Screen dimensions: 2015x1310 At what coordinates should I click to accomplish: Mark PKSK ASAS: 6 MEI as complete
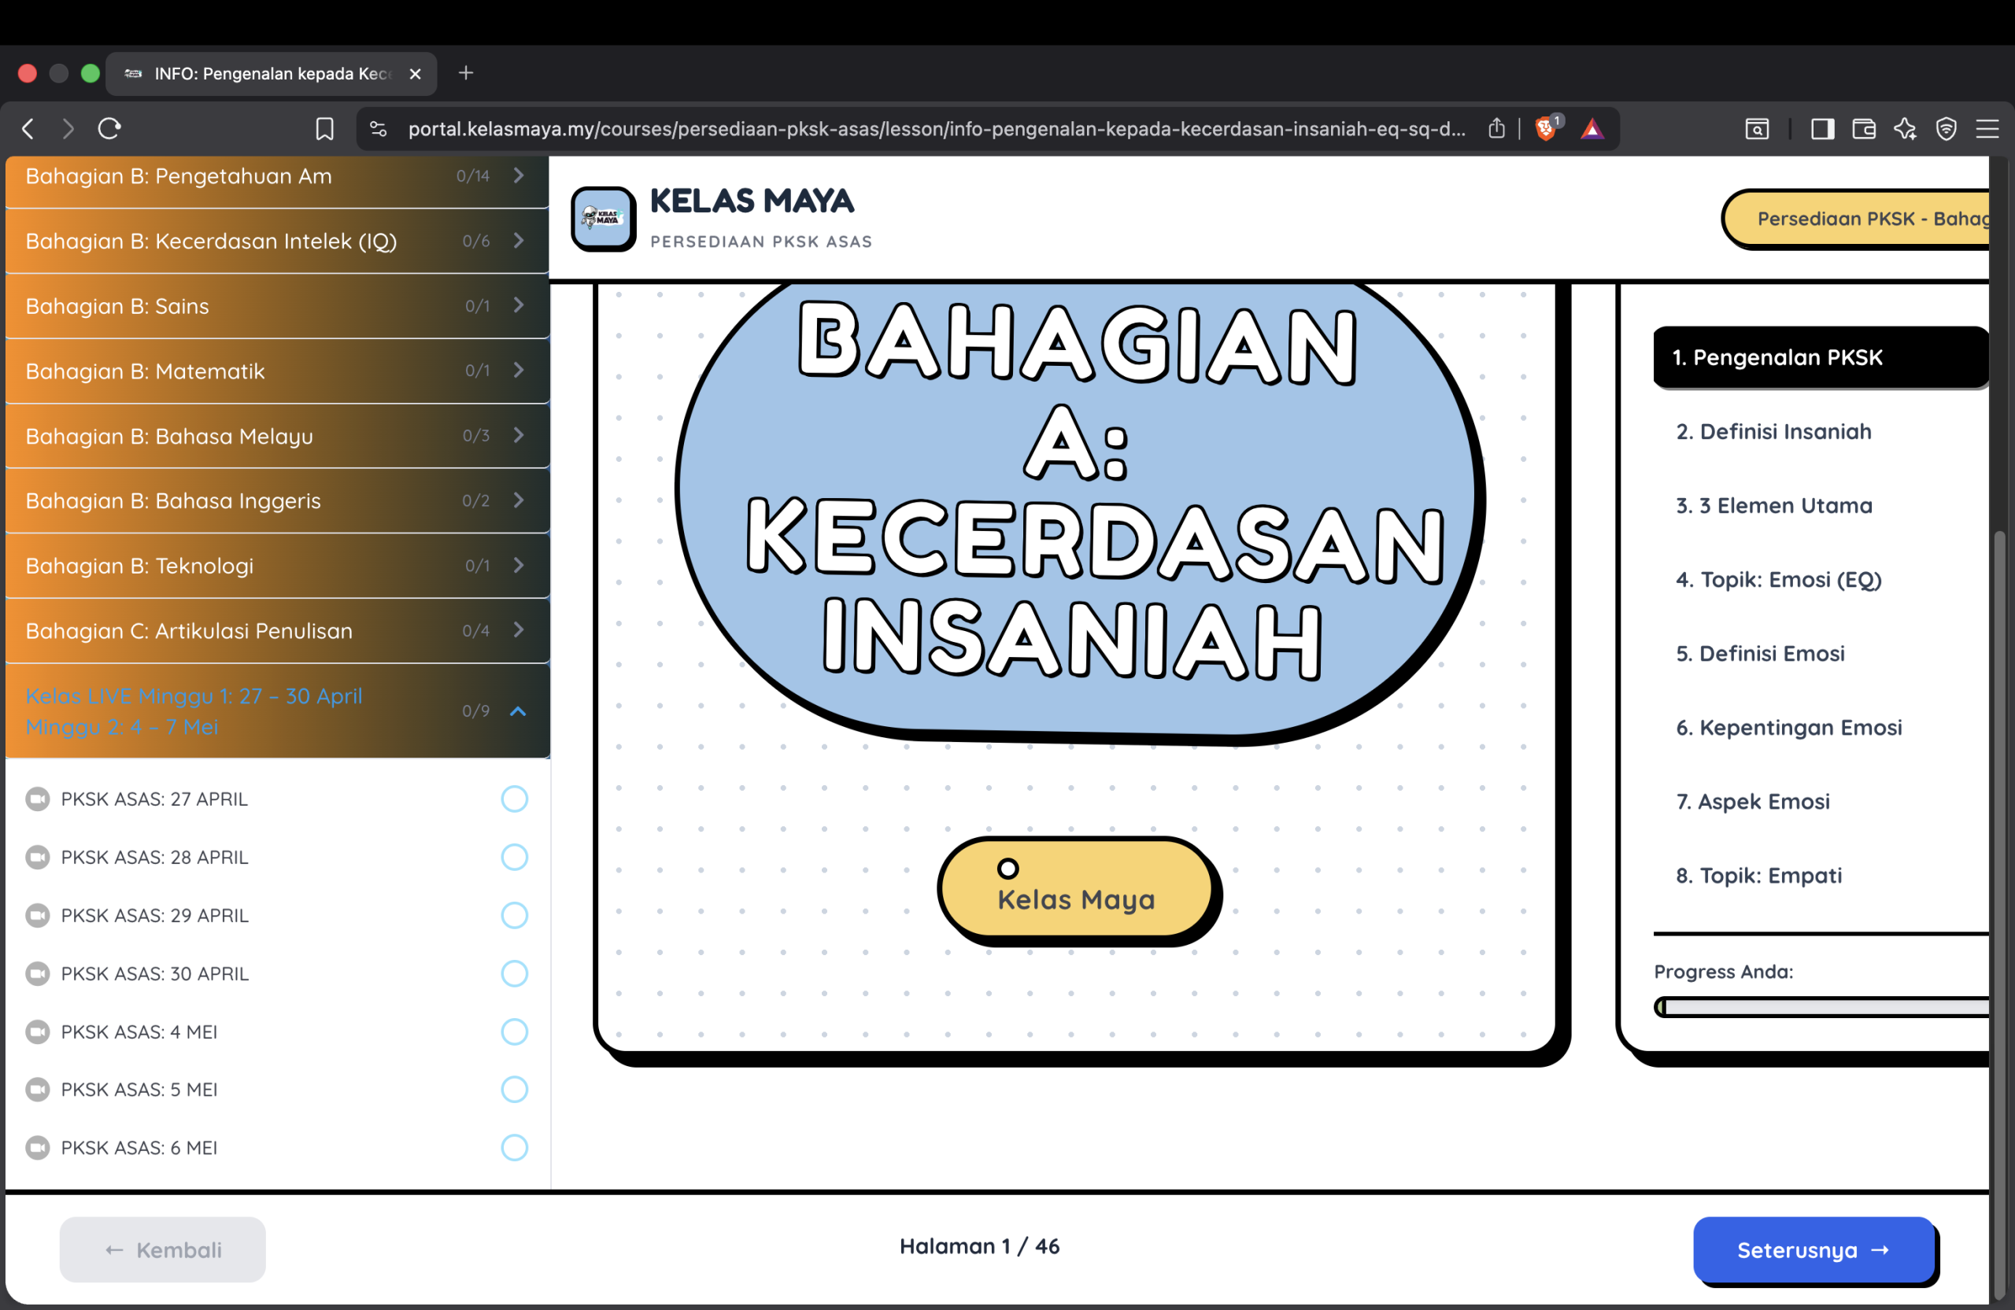[514, 1147]
